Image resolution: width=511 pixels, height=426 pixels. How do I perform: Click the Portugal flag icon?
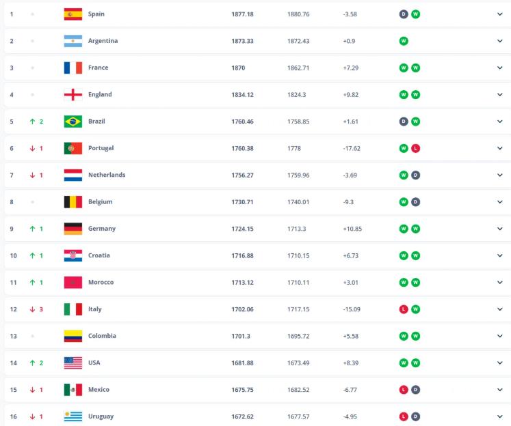[73, 148]
